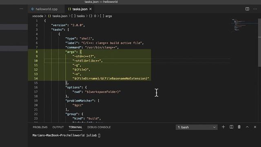This screenshot has width=261, height=147.
Task: Click the "type": "shell" line
Action: [x=80, y=38]
